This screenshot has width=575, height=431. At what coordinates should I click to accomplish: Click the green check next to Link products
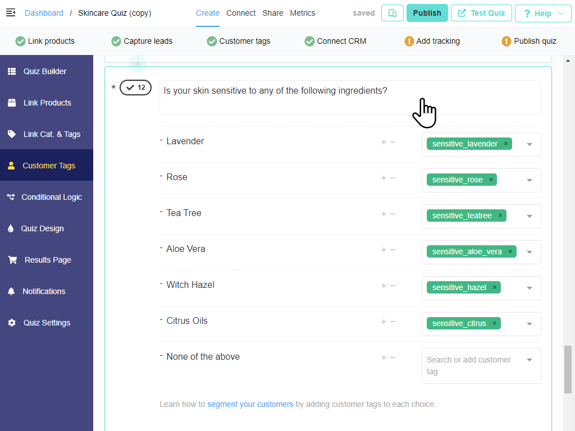click(x=21, y=42)
